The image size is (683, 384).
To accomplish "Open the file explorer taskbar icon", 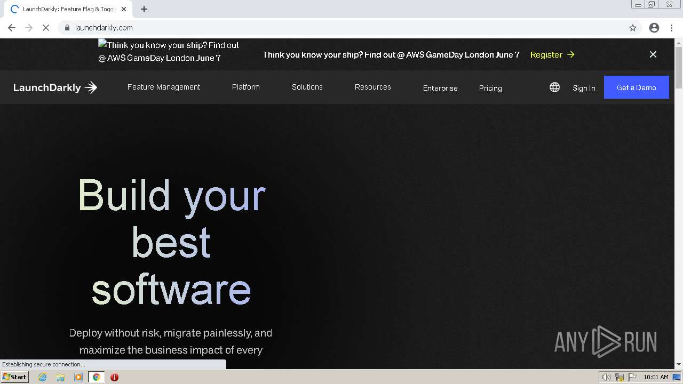I will click(60, 377).
